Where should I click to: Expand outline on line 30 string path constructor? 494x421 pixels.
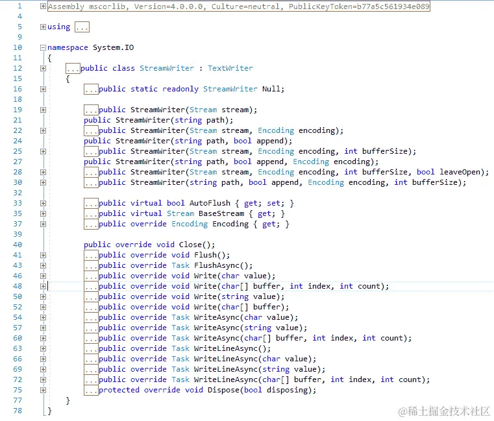click(x=43, y=183)
